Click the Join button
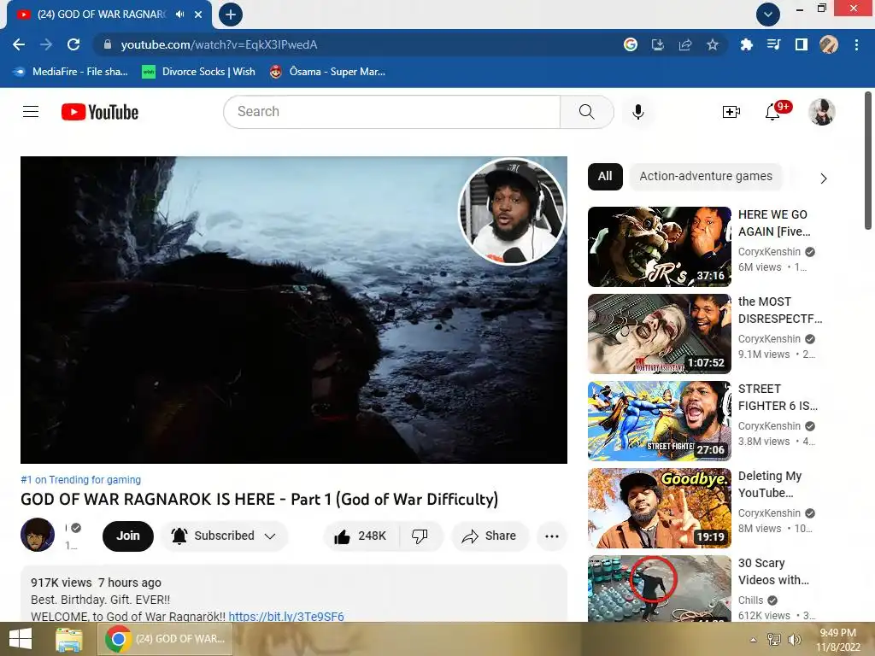 coord(128,536)
